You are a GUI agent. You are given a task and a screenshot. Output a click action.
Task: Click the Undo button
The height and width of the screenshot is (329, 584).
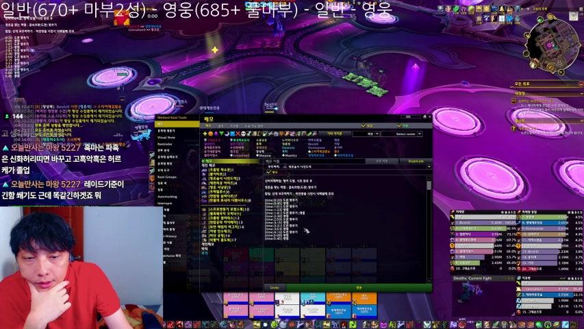(275, 288)
